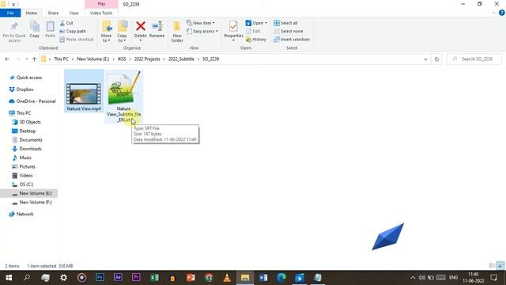506x285 pixels.
Task: Click the Help question mark icon
Action: tap(501, 13)
